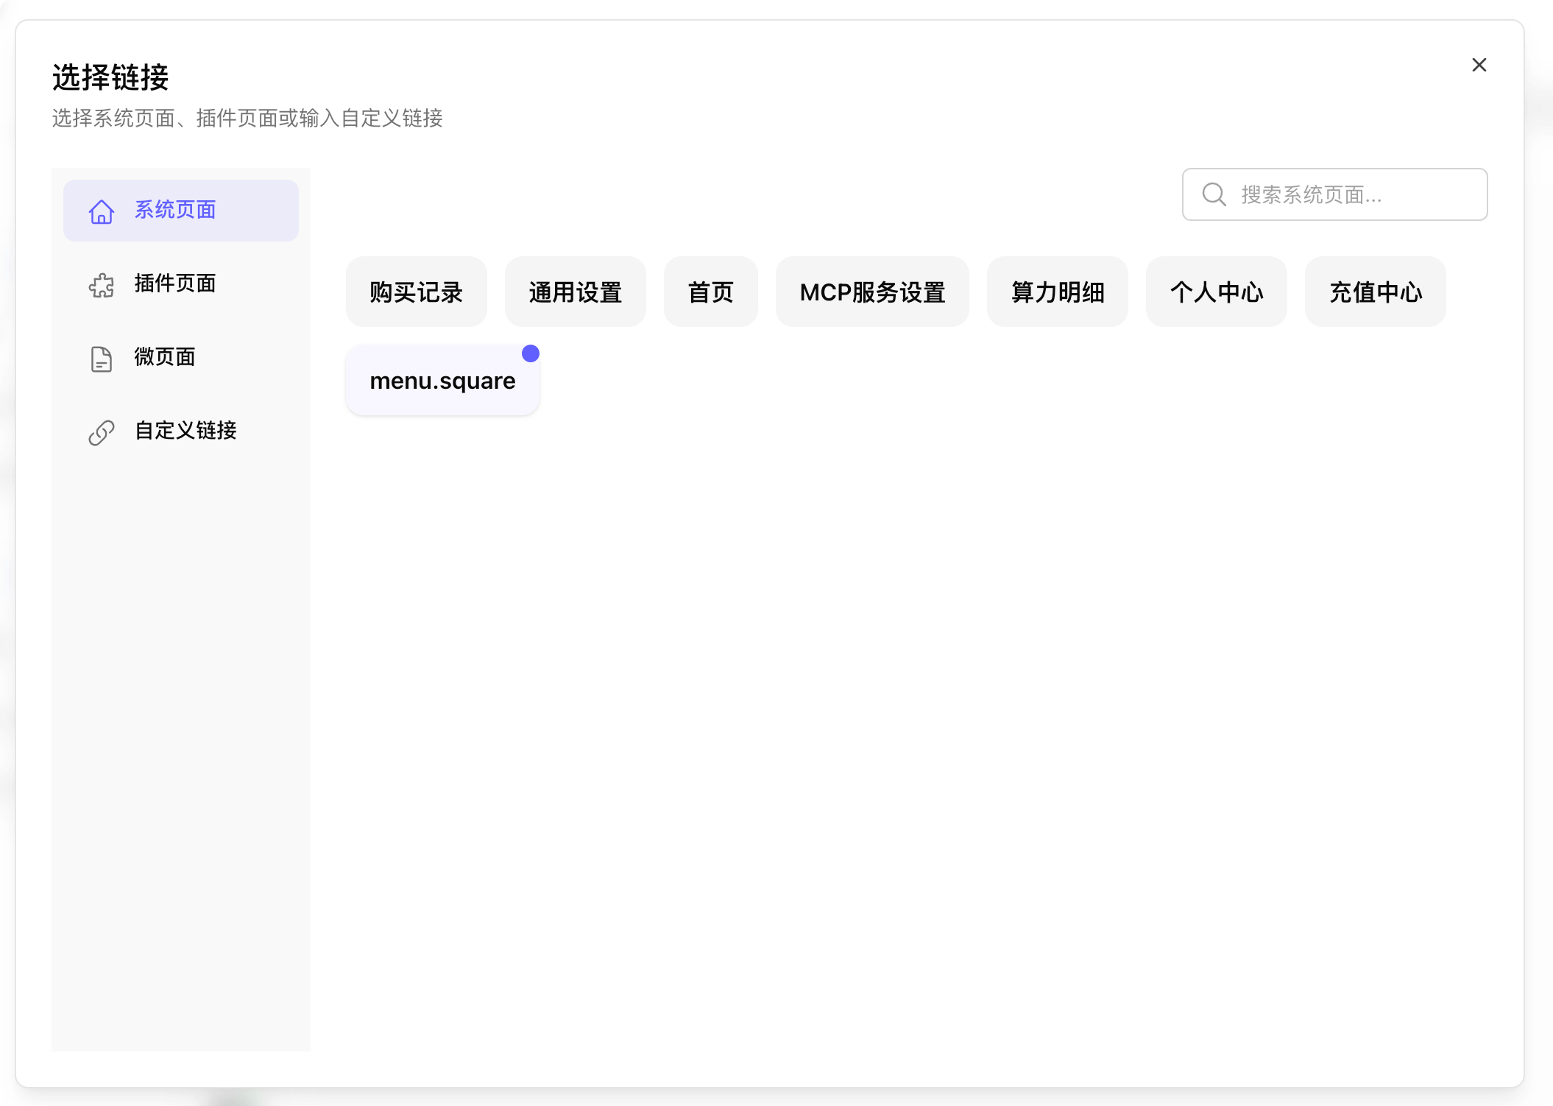Select the 购买记录 page link
The height and width of the screenshot is (1106, 1553).
416,292
